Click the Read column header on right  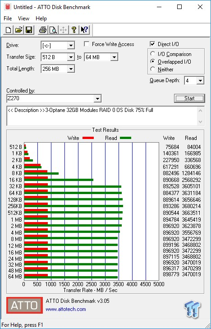(x=191, y=138)
